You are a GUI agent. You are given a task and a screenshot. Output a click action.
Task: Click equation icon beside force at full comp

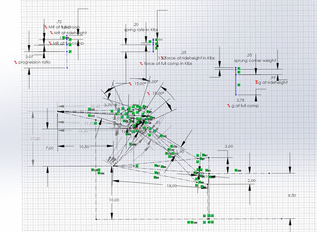tap(141, 63)
